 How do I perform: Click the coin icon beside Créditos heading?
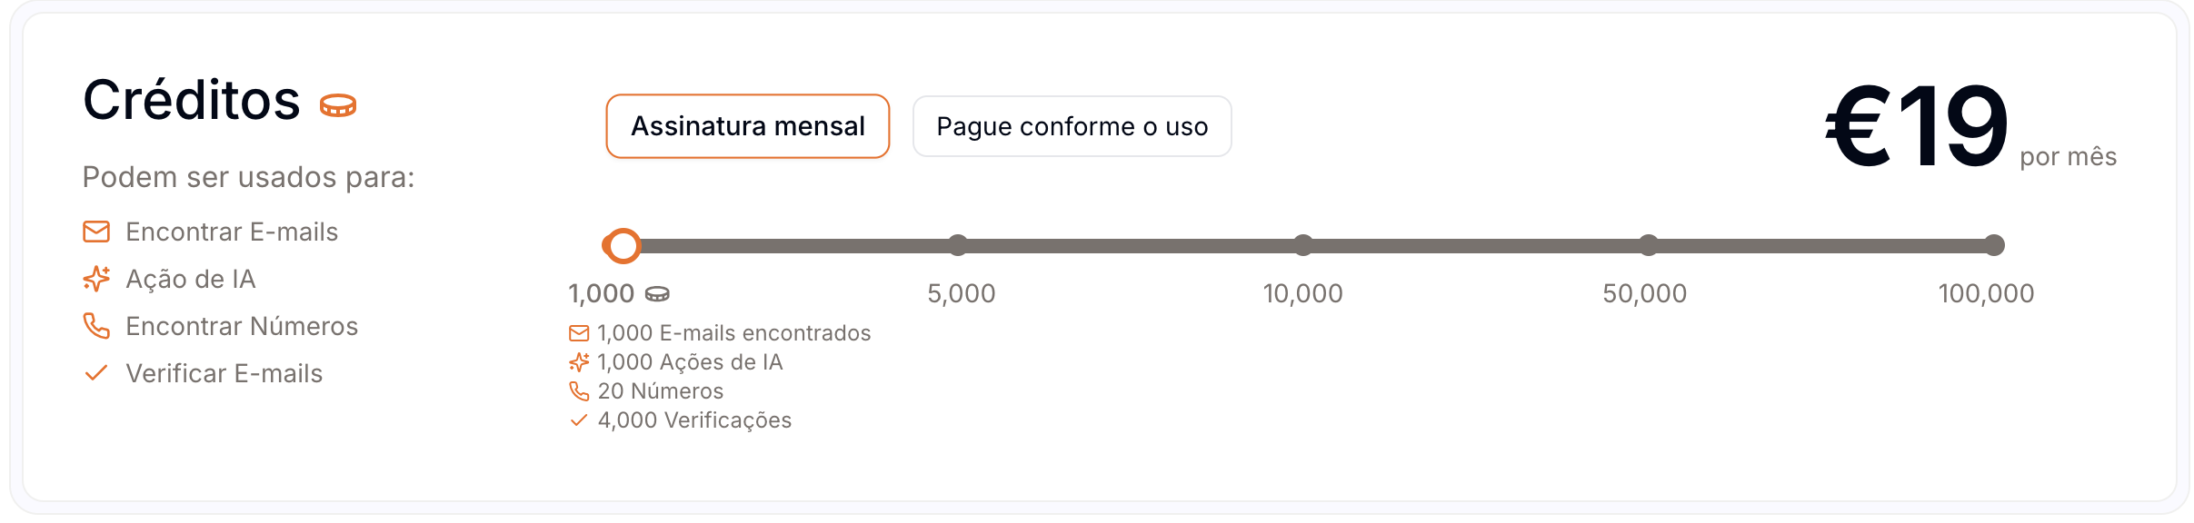338,105
